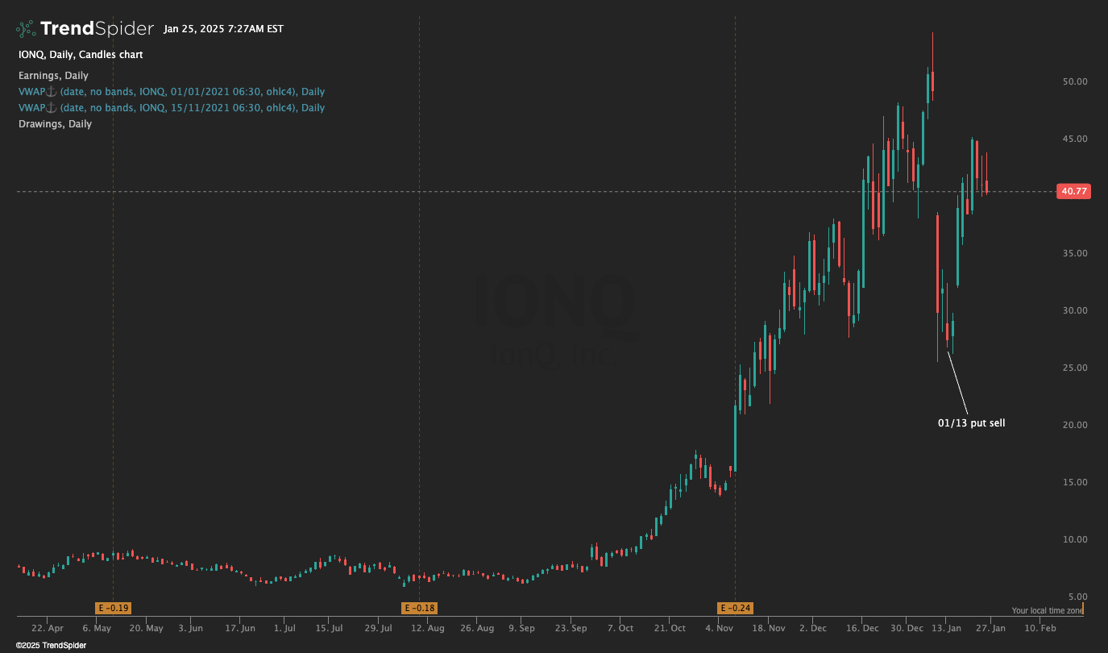Click the '23. Sep' date axis label
This screenshot has width=1108, height=653.
point(571,628)
